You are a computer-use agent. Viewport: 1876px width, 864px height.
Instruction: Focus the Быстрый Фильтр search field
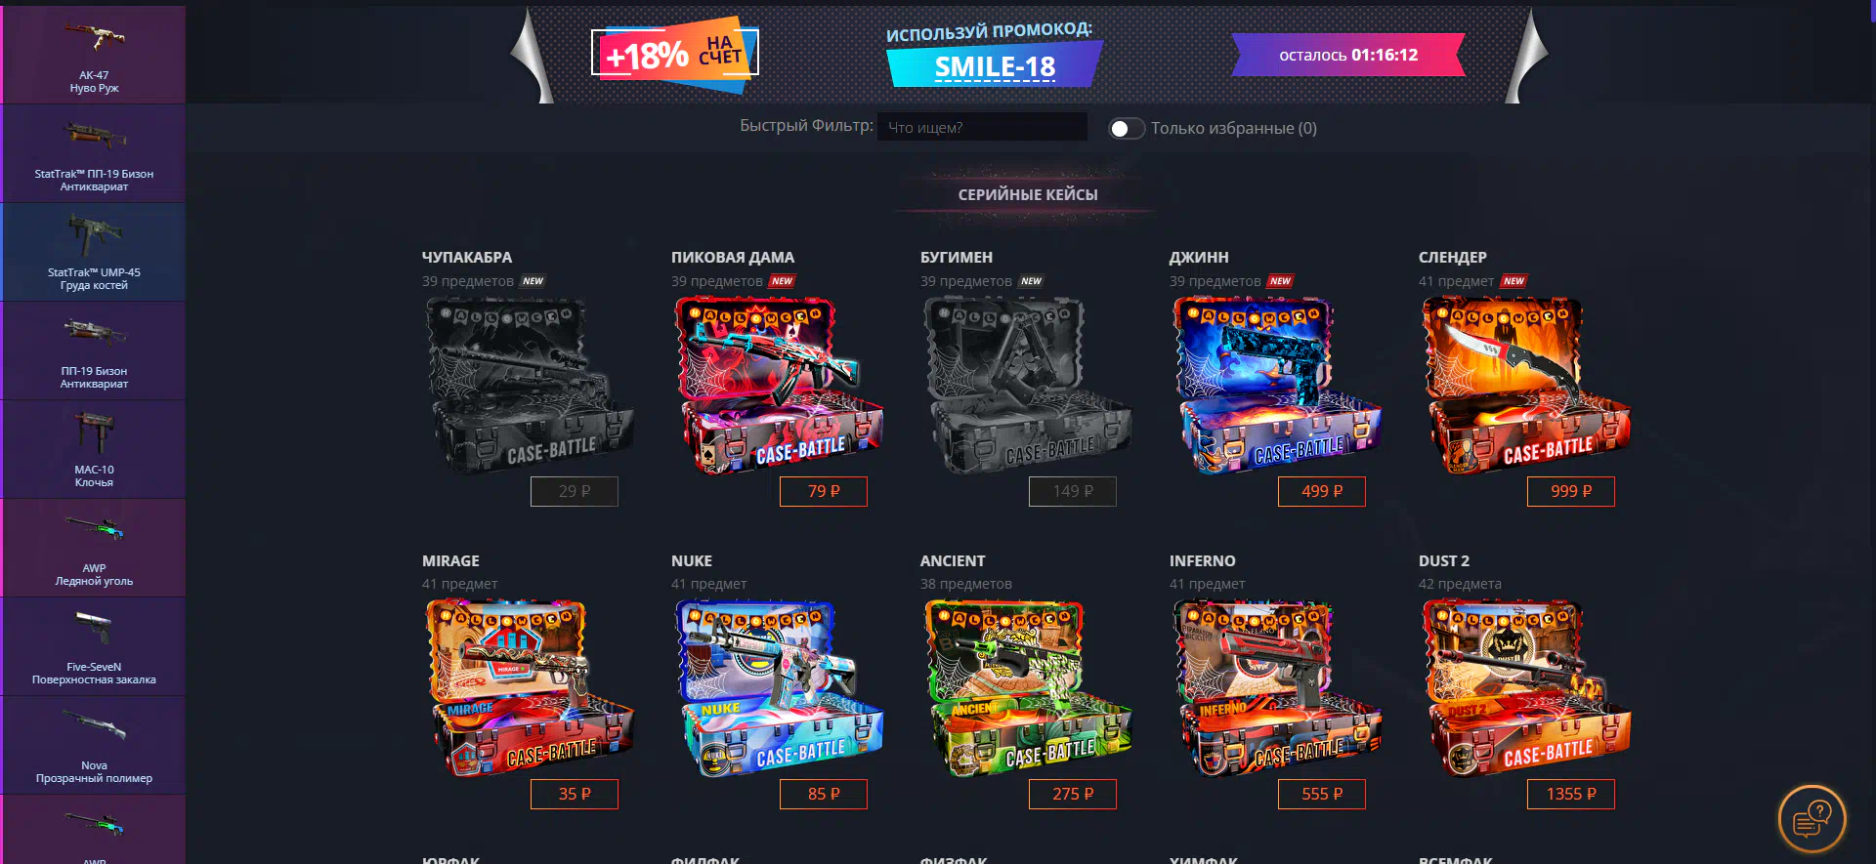tap(982, 127)
